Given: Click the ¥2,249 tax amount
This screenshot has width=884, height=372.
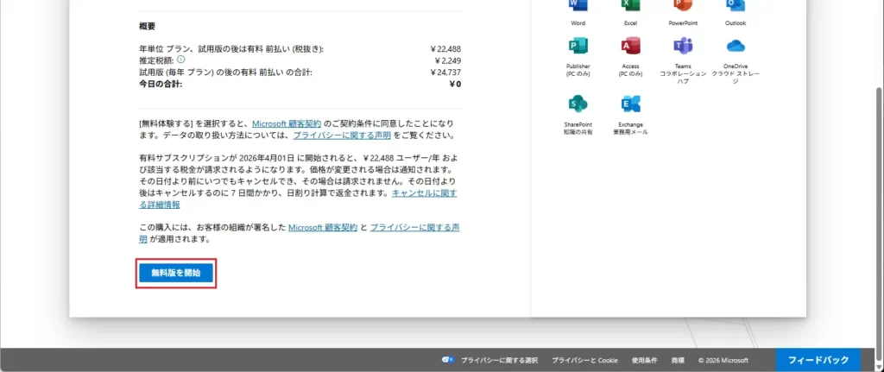Looking at the screenshot, I should (x=448, y=60).
